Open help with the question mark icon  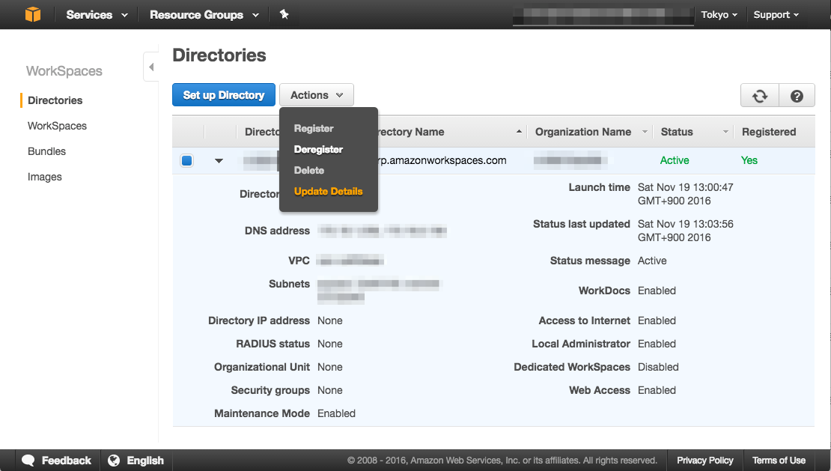coord(797,95)
